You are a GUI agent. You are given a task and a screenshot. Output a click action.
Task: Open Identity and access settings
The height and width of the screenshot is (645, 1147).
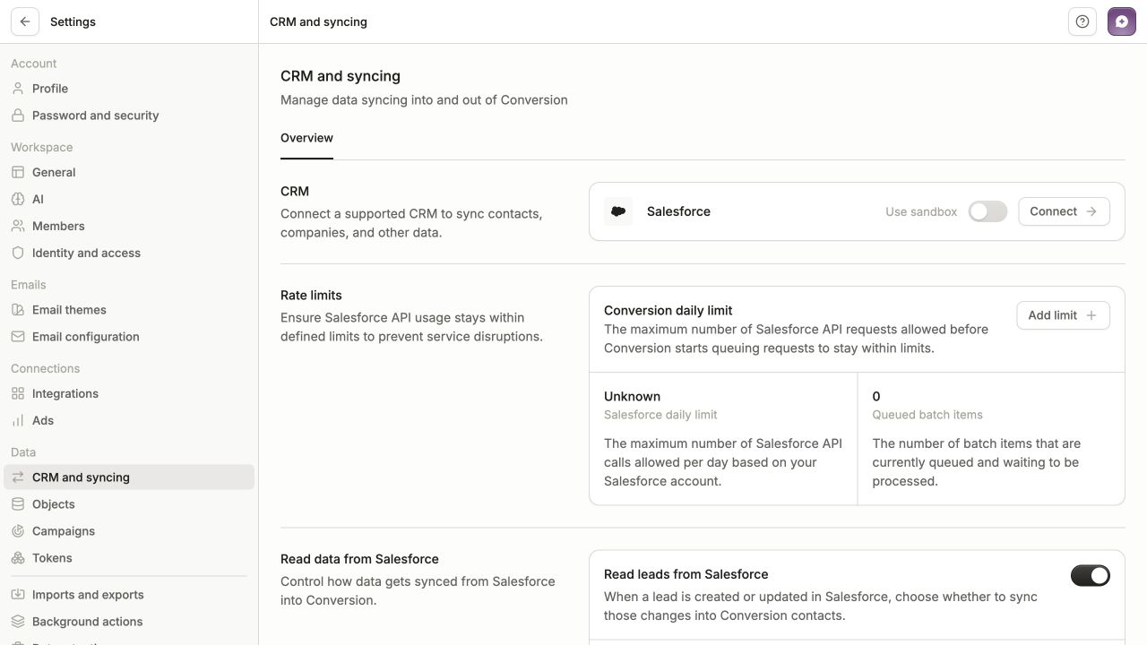point(129,253)
